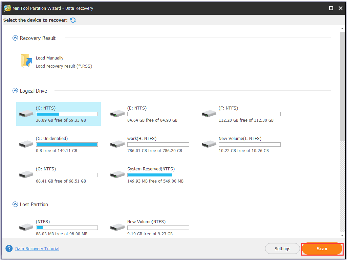Start scanning with the Scan button
347x261 pixels.
[322, 249]
